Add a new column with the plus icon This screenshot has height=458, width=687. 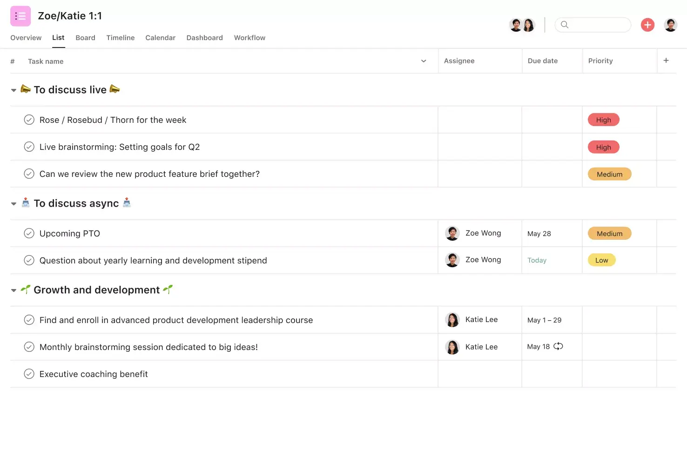[x=666, y=61]
